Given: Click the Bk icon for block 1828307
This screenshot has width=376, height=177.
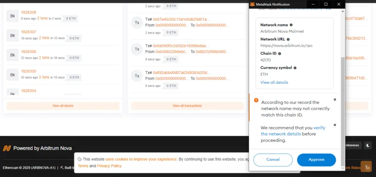Looking at the screenshot, I should (12, 35).
